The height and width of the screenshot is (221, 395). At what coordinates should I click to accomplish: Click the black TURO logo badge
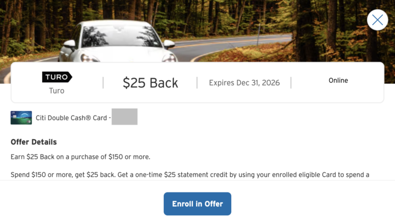pyautogui.click(x=57, y=77)
